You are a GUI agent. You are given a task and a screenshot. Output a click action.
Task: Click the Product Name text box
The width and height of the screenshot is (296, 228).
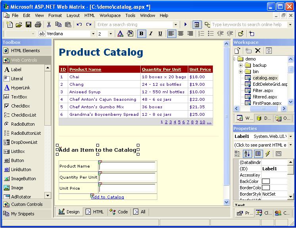point(127,166)
